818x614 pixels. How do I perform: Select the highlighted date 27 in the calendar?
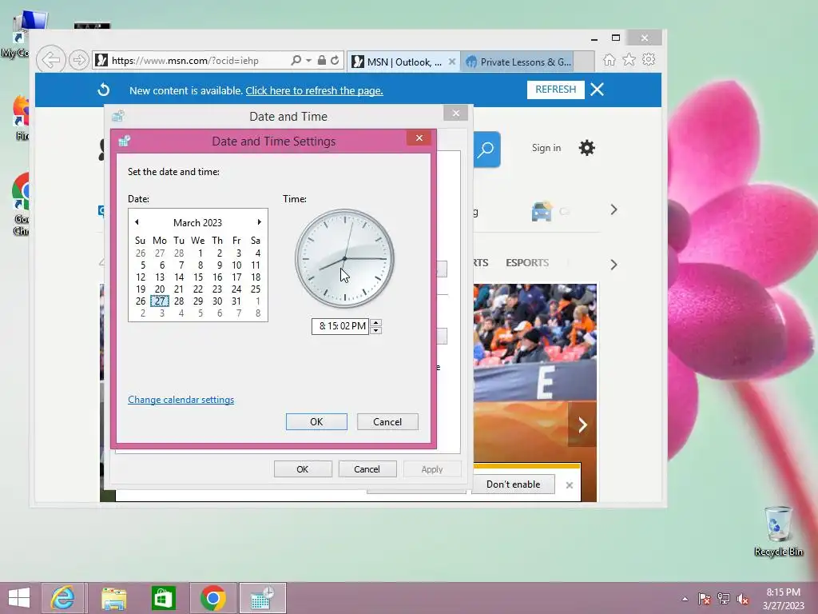pos(160,301)
